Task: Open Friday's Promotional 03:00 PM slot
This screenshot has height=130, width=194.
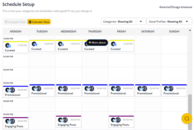Action: 121,90
